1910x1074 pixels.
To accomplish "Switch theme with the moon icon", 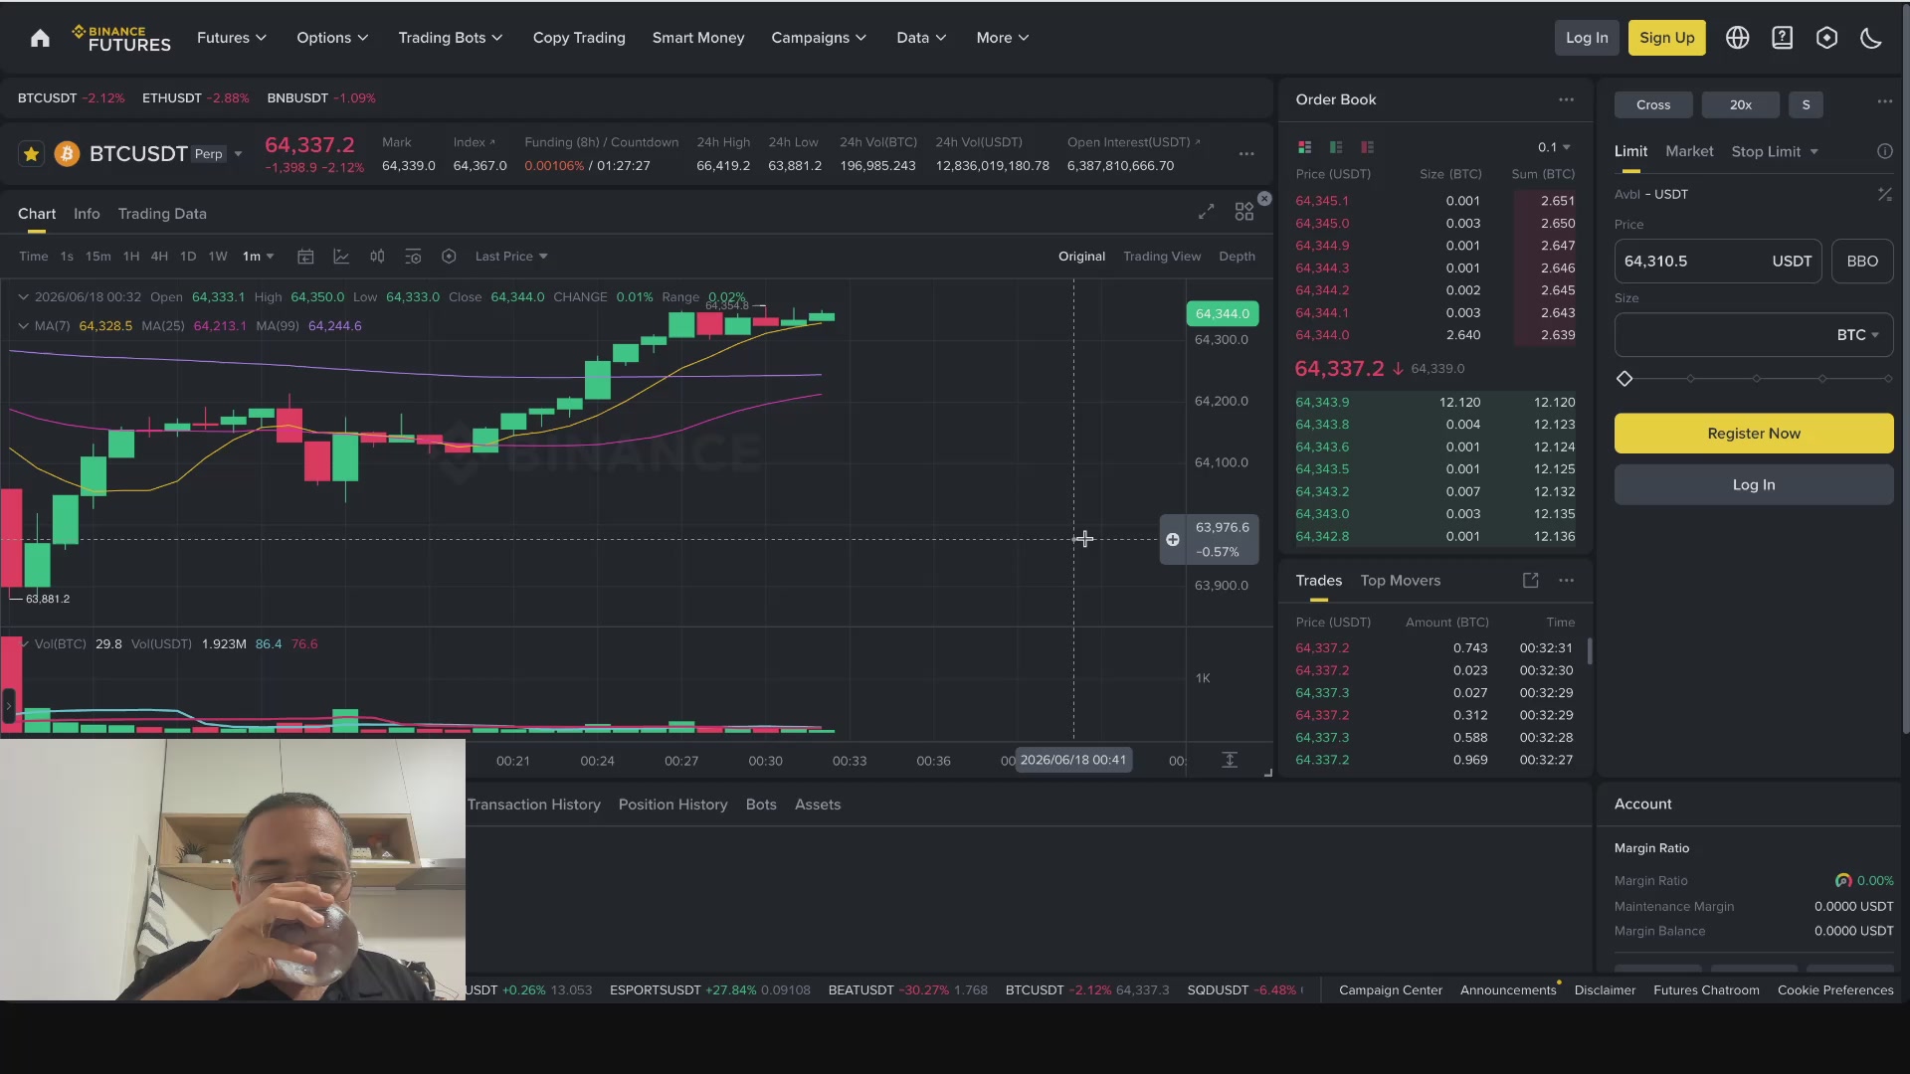I will pyautogui.click(x=1870, y=38).
